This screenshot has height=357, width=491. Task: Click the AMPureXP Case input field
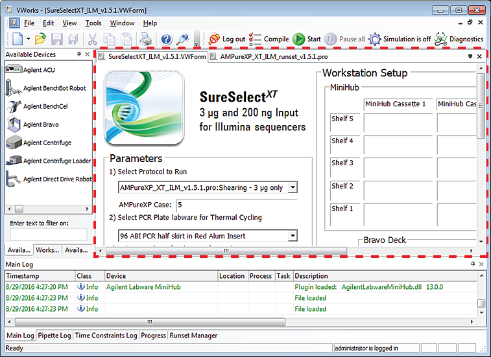point(227,205)
